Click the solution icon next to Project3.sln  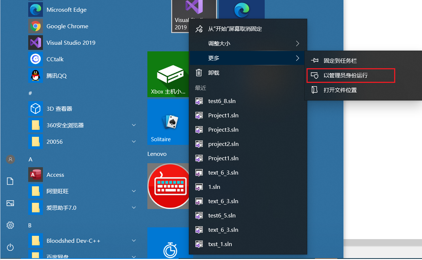199,129
